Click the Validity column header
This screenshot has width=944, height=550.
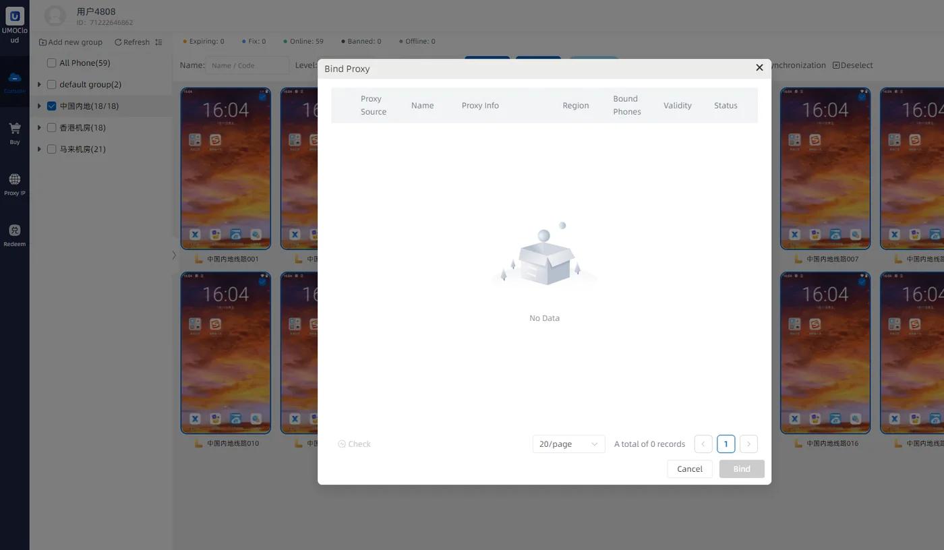point(678,105)
